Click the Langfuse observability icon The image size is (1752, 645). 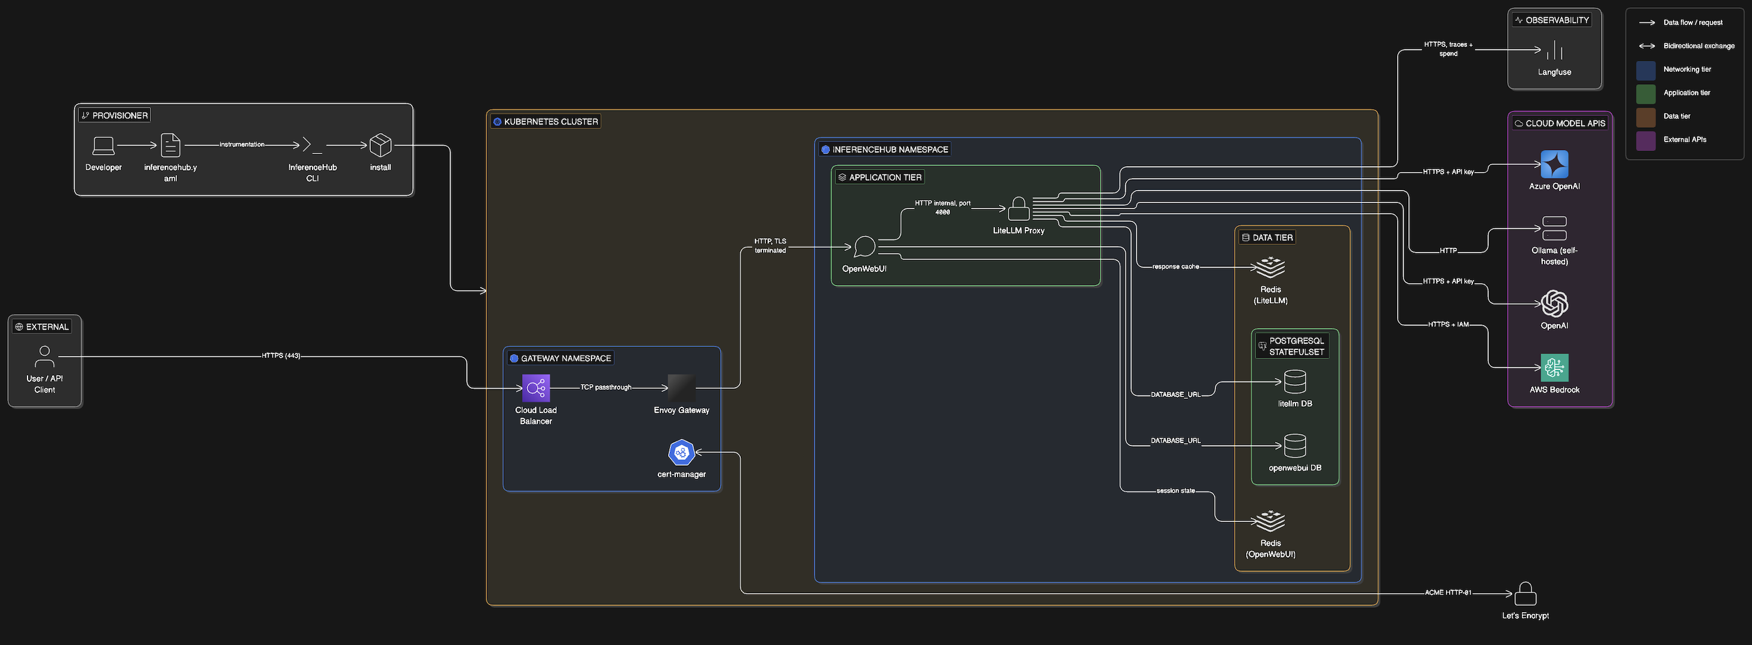click(1554, 50)
